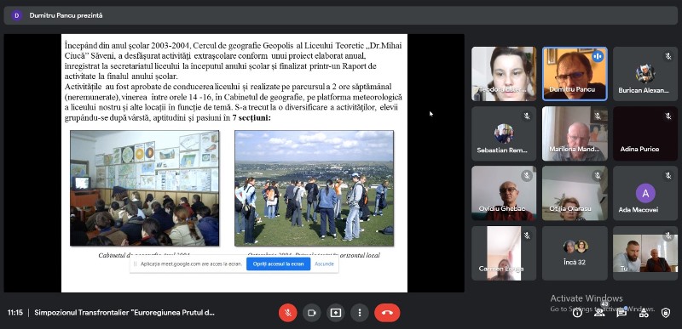
Task: Open the meeting details info icon
Action: pyautogui.click(x=577, y=313)
